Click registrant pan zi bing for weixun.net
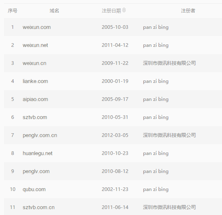The height and width of the screenshot is (215, 222). 156,45
